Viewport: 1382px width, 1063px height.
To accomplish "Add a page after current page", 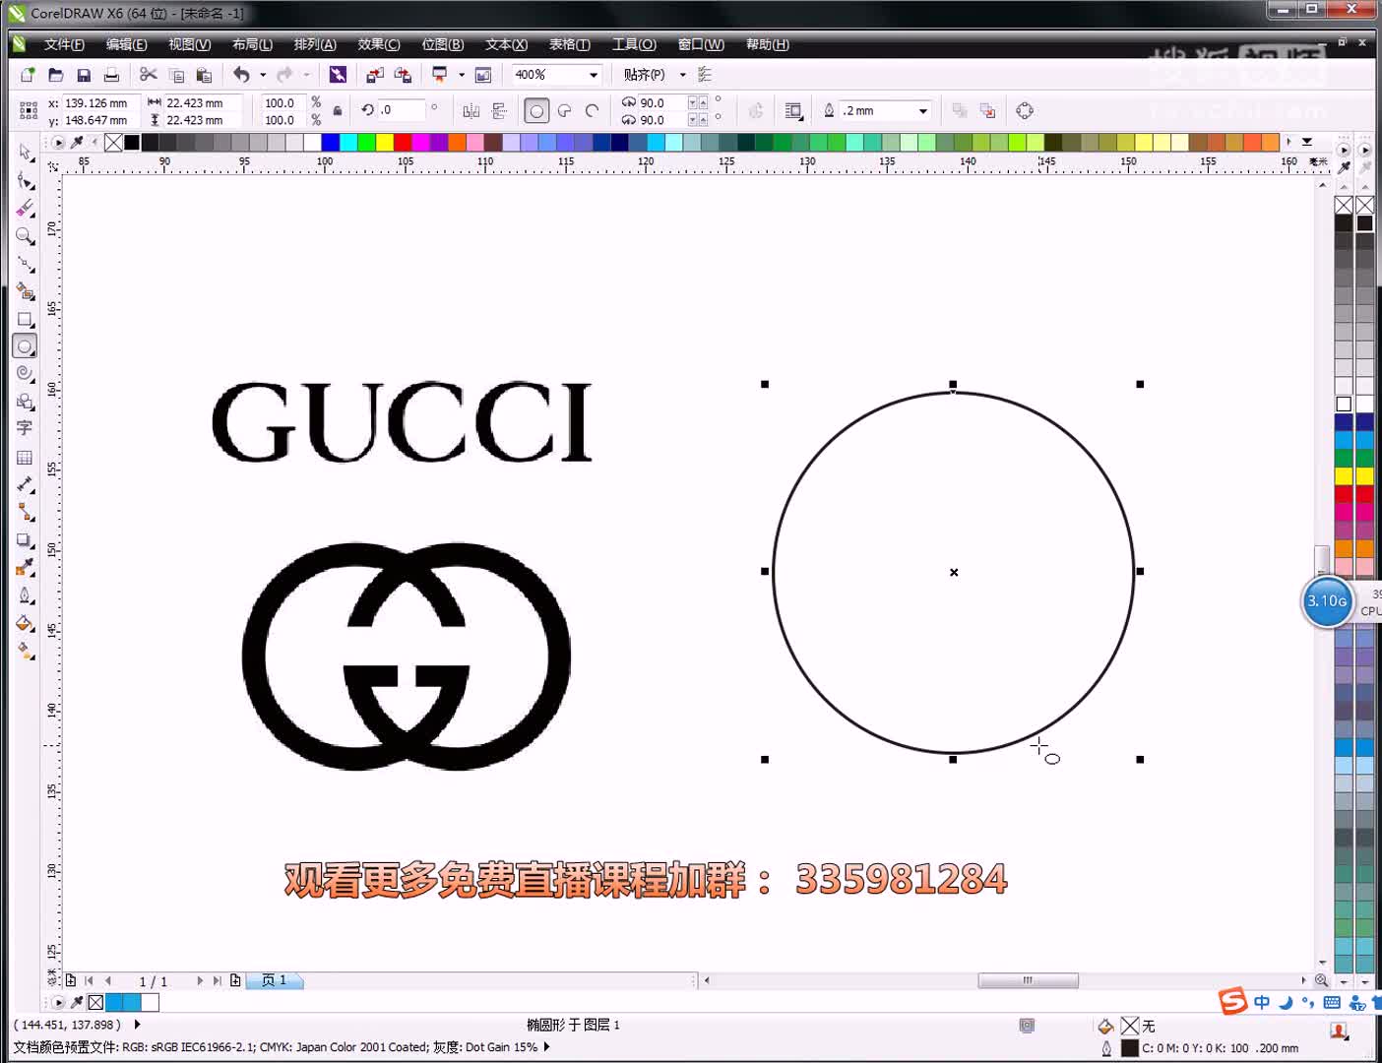I will click(235, 980).
